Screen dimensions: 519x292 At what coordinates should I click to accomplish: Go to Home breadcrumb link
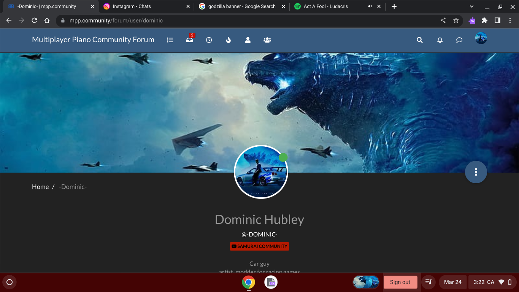(40, 187)
